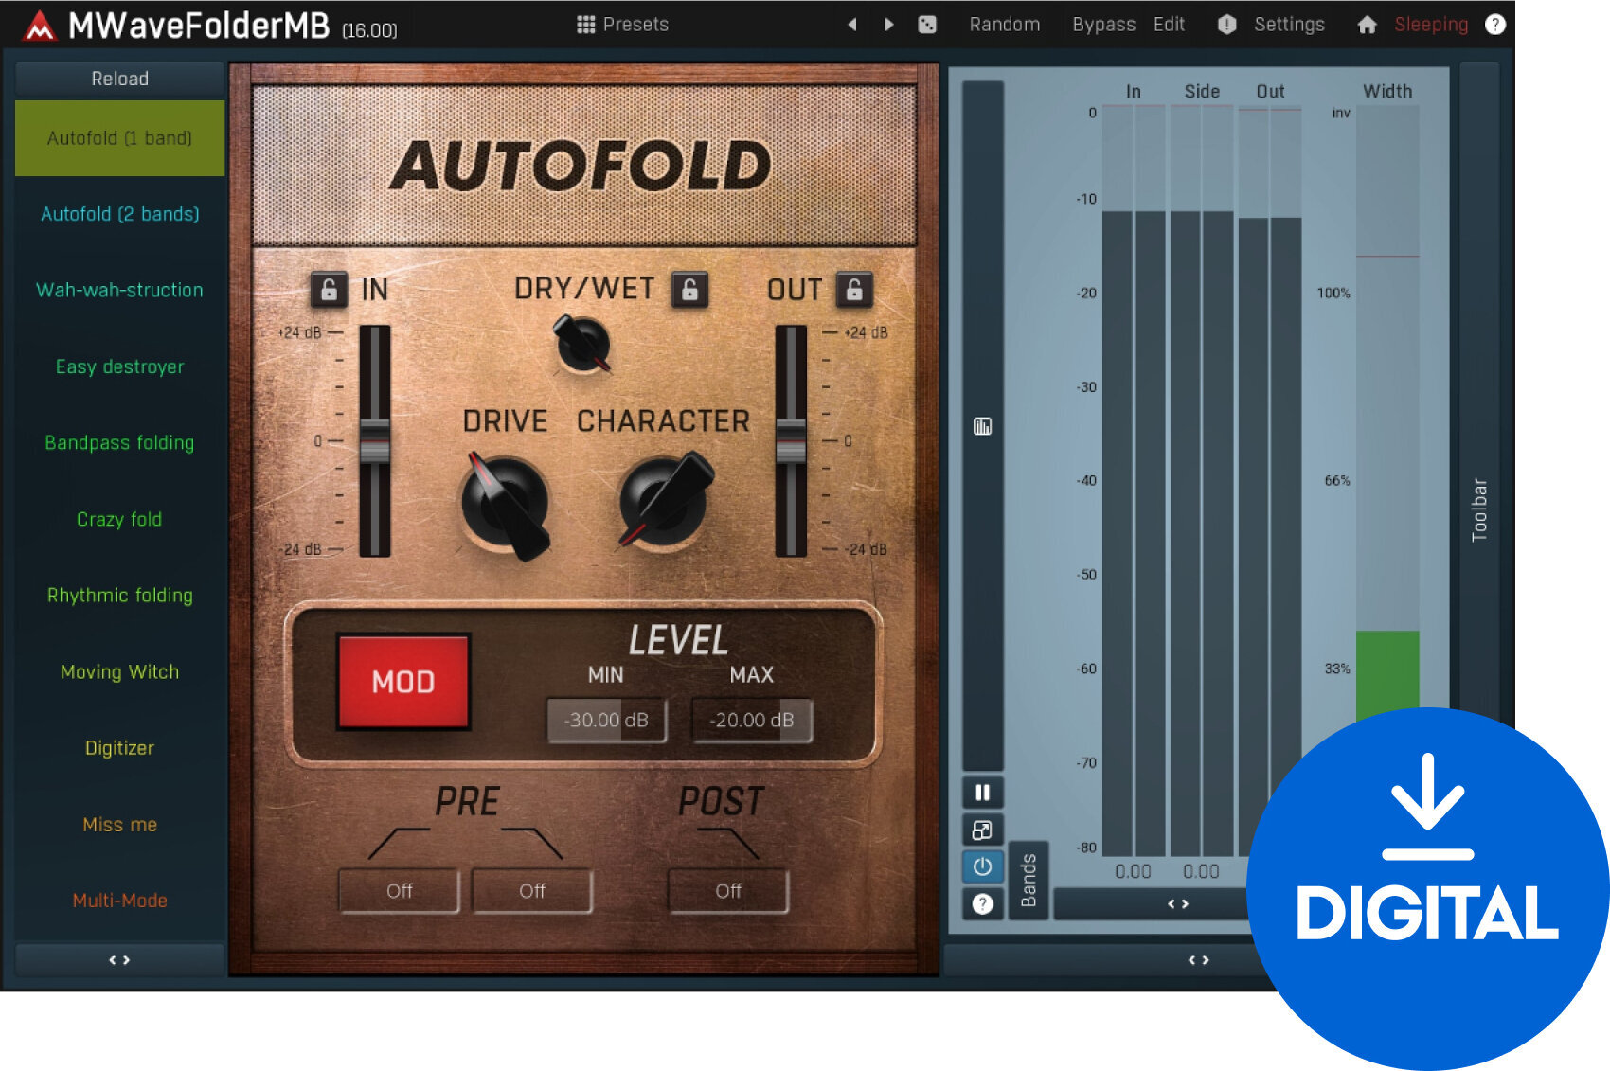This screenshot has width=1610, height=1071.
Task: Open the help icon below the power button
Action: [982, 903]
